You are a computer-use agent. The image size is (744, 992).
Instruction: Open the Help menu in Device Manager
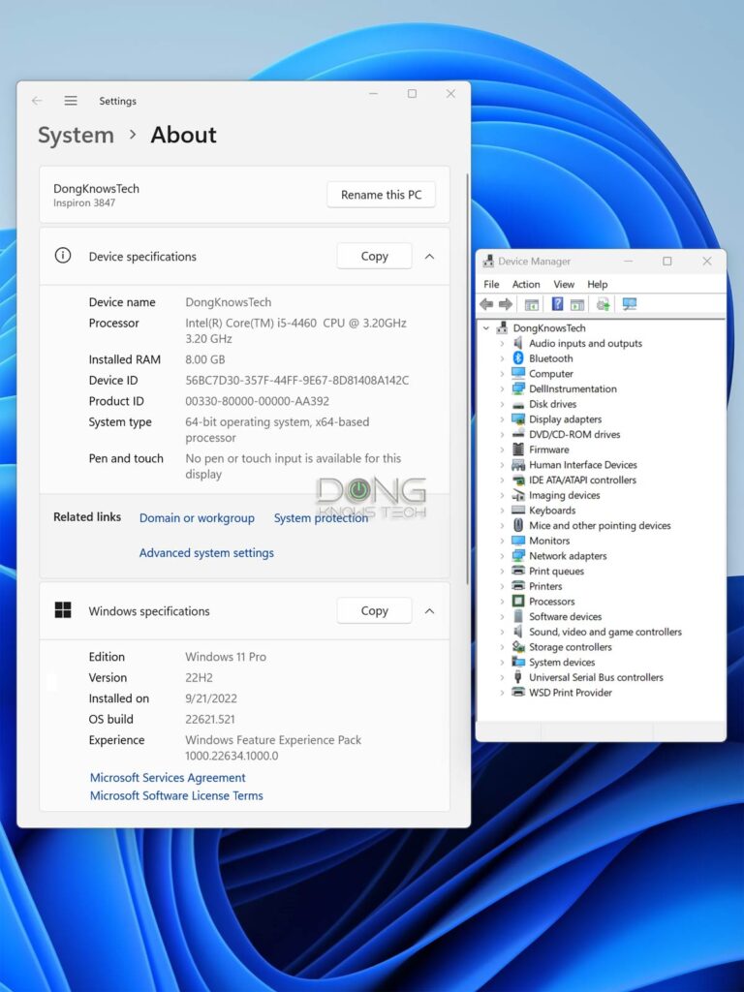597,284
